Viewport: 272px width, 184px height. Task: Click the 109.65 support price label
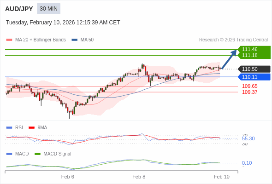[x=249, y=86]
